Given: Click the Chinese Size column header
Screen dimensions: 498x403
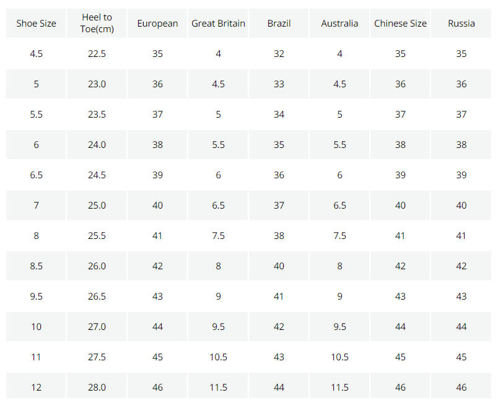Looking at the screenshot, I should pos(400,23).
